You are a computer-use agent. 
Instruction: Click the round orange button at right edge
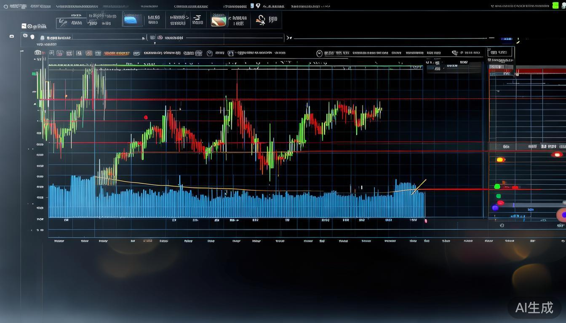click(x=561, y=215)
